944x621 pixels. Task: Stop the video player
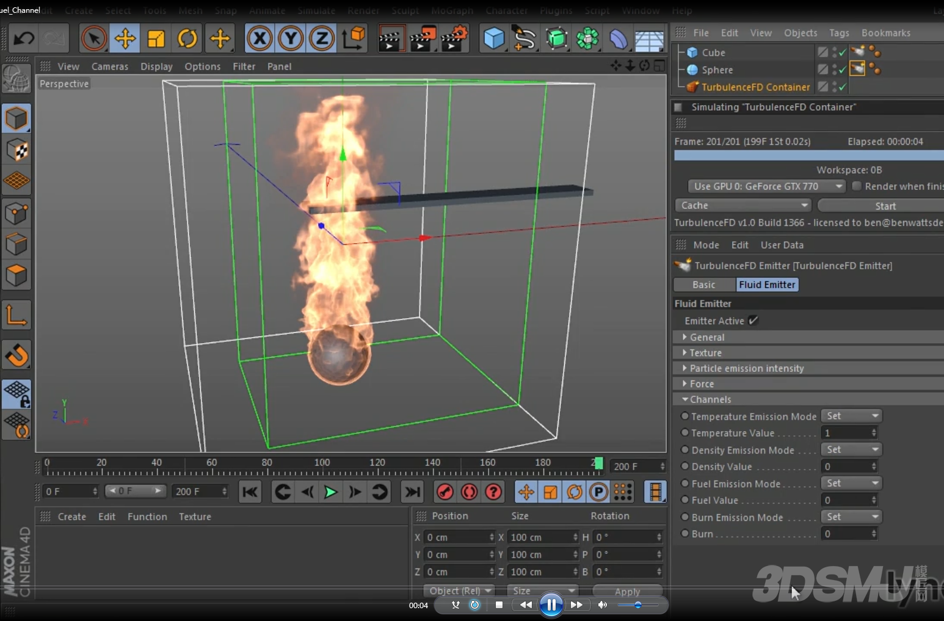point(499,605)
